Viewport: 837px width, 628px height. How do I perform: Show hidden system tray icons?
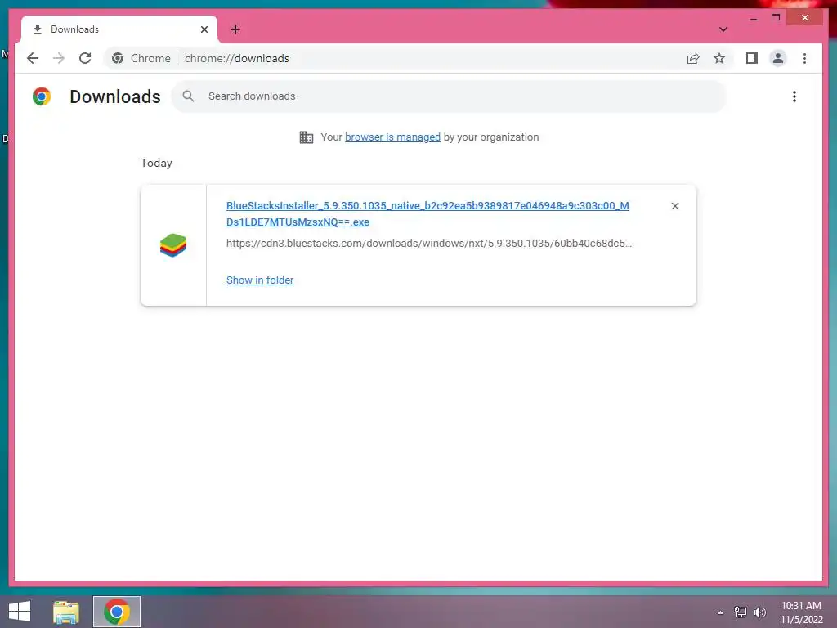point(720,612)
